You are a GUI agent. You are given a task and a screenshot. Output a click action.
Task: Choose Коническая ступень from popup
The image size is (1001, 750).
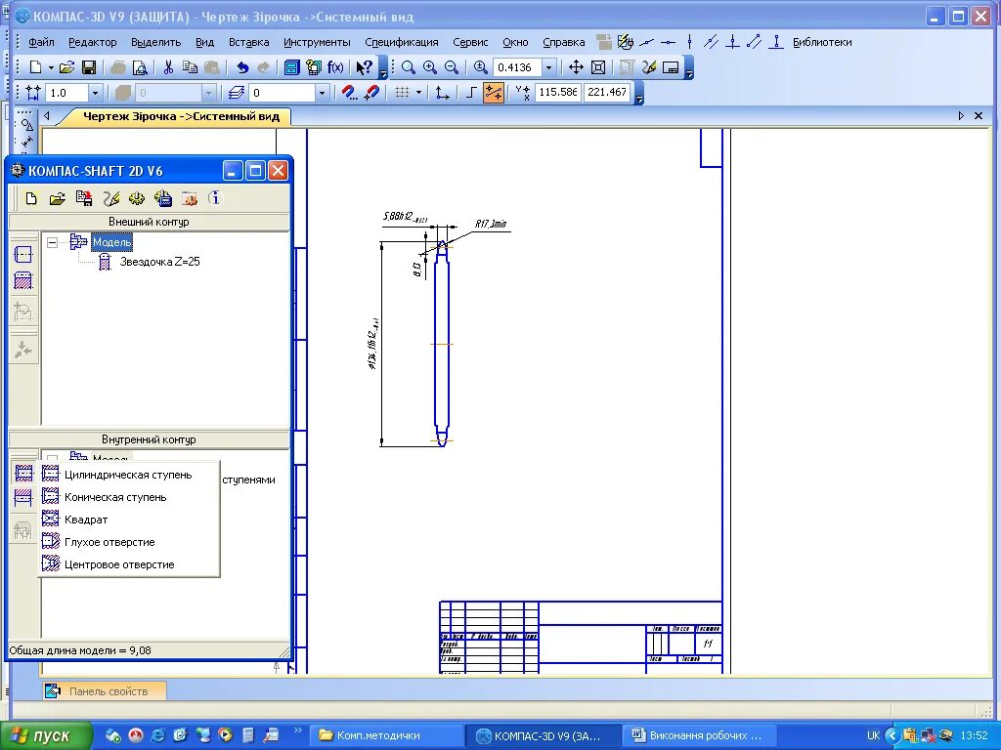click(x=128, y=497)
